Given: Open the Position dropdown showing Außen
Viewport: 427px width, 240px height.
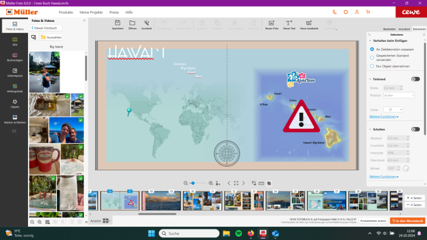Looking at the screenshot, I should point(399,95).
